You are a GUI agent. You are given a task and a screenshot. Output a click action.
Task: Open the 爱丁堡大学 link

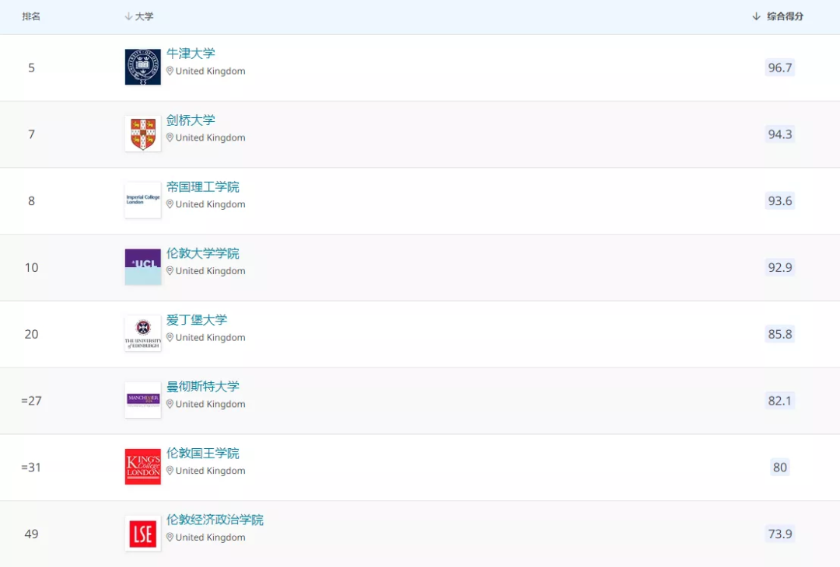coord(197,320)
